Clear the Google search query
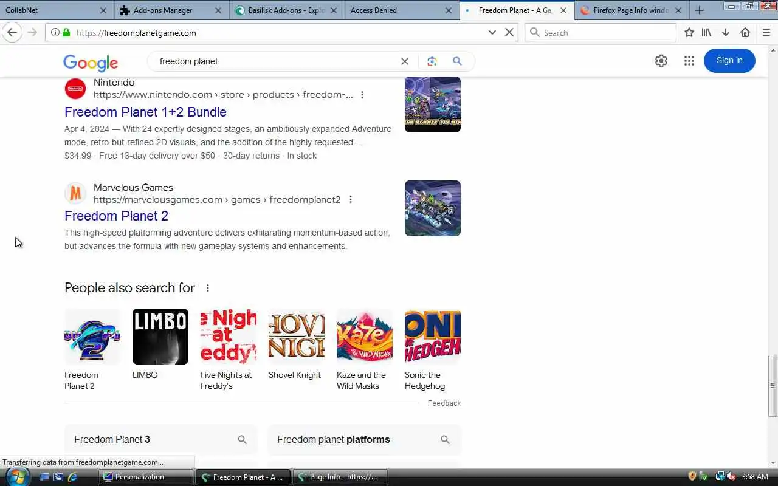The width and height of the screenshot is (778, 486). 404,61
